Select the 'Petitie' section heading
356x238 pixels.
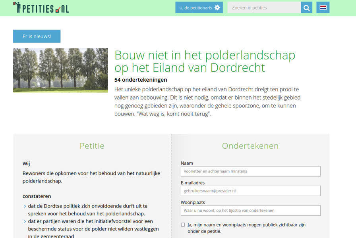point(92,146)
